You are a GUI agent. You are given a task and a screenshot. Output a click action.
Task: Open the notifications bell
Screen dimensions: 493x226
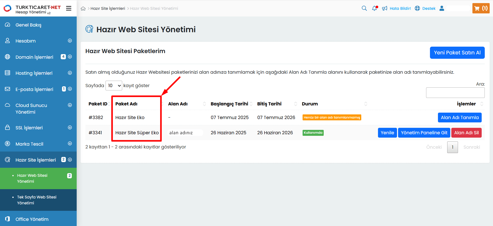375,8
